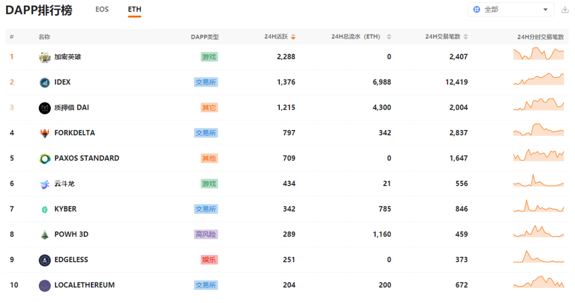Click the 高风险 tag in POWH 3D row
The width and height of the screenshot is (575, 303).
coord(206,234)
